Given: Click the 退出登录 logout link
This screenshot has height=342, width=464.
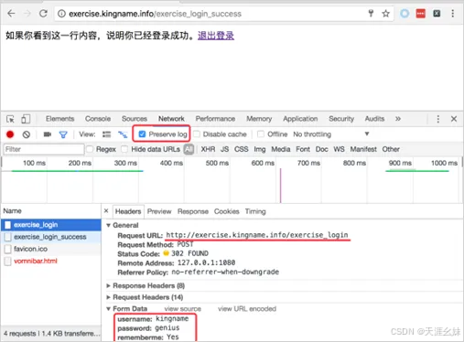Looking at the screenshot, I should [216, 36].
